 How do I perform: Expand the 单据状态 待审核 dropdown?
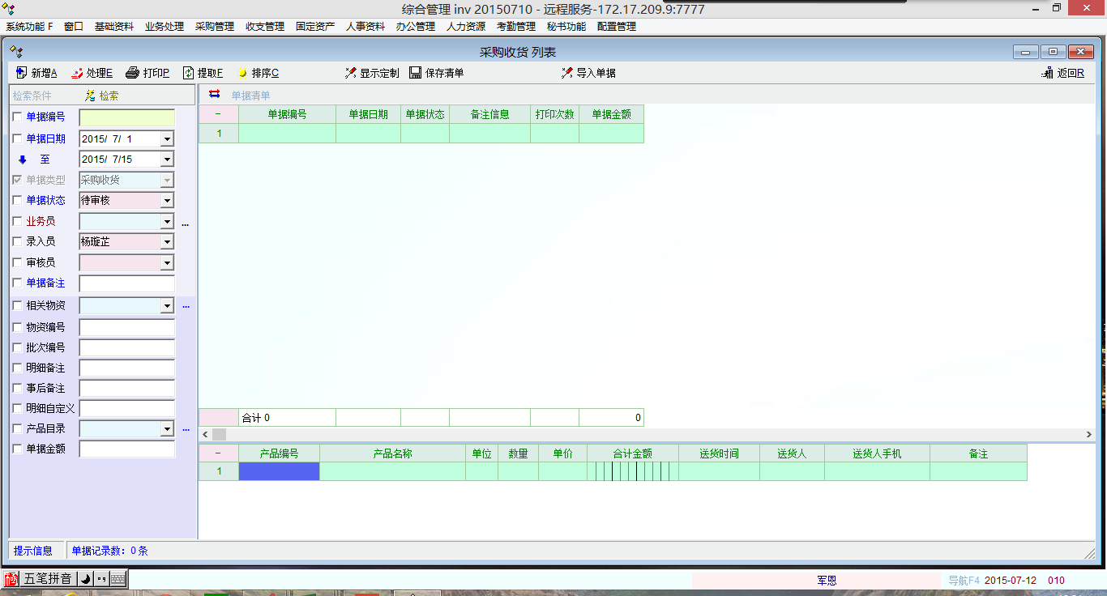click(x=167, y=200)
